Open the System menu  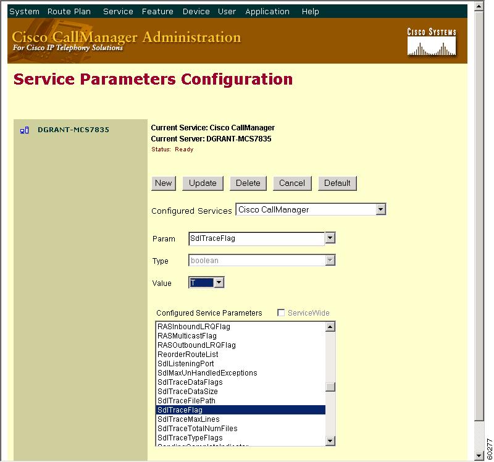[x=24, y=12]
